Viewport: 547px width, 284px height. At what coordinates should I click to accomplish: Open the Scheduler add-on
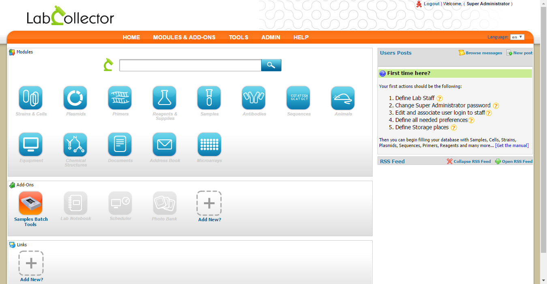120,203
